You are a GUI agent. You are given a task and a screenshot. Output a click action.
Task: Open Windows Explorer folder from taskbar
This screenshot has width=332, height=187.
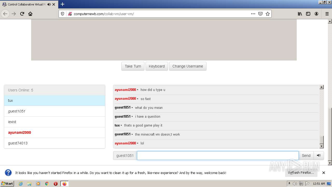click(29, 184)
